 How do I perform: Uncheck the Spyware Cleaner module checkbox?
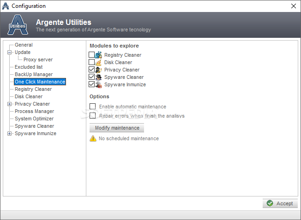coord(91,77)
